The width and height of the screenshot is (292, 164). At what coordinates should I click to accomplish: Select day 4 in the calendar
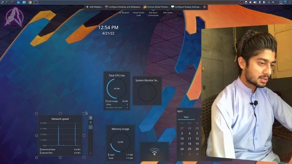tap(190, 133)
